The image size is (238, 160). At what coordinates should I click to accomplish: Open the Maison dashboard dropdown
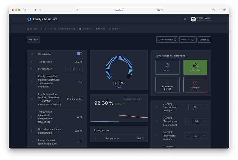coord(33,40)
